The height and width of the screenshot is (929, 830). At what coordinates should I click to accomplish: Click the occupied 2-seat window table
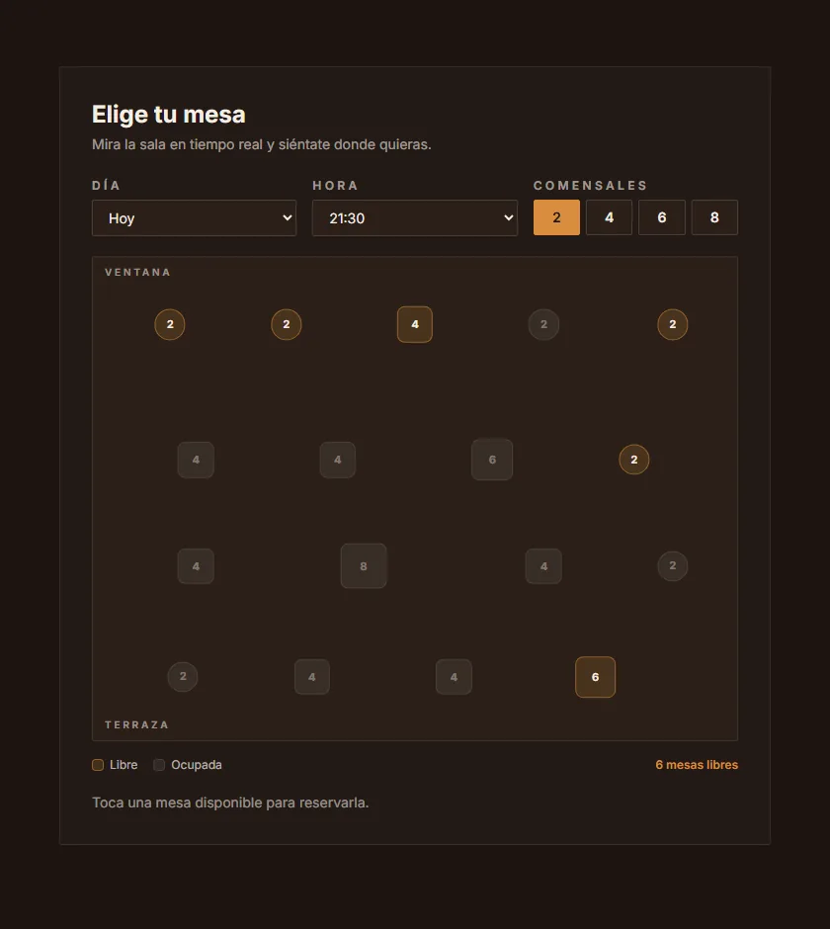tap(543, 324)
